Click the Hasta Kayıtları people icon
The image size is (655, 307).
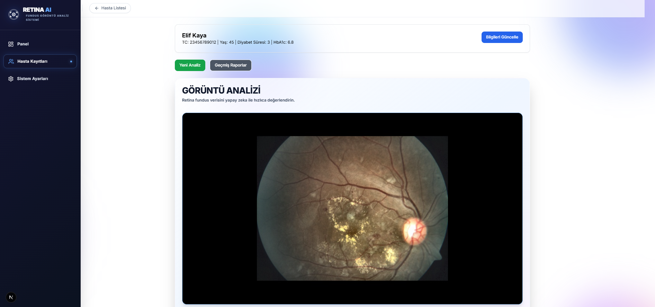point(11,61)
